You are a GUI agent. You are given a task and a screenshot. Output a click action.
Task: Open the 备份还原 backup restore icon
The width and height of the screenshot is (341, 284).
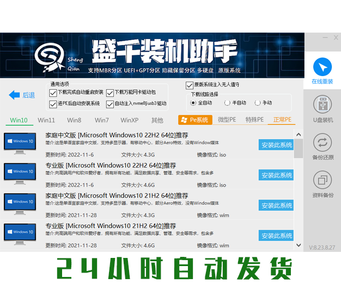(322, 142)
